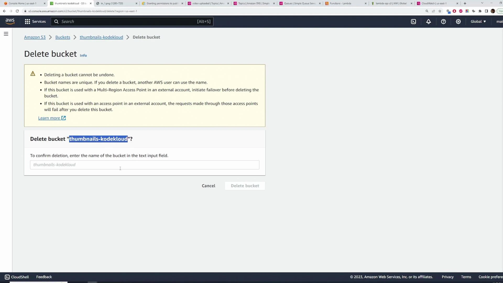
Task: Click the warning triangle in the alert box
Action: coord(33,74)
